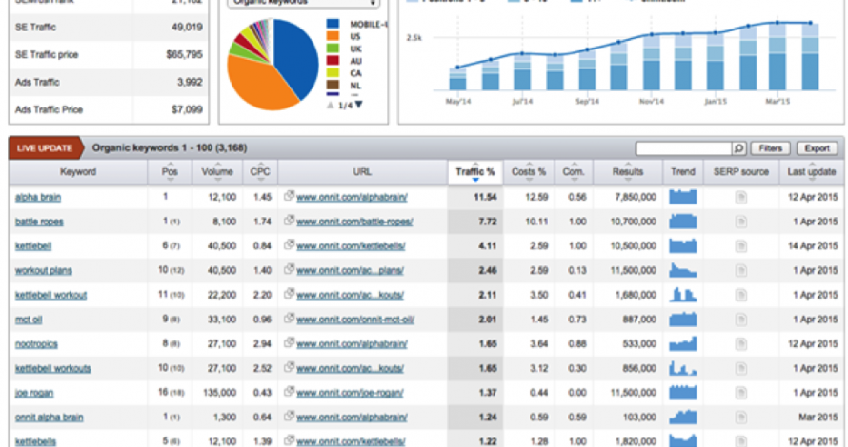Open external link icon for workout plans URL
This screenshot has height=447, width=848.
click(x=290, y=269)
